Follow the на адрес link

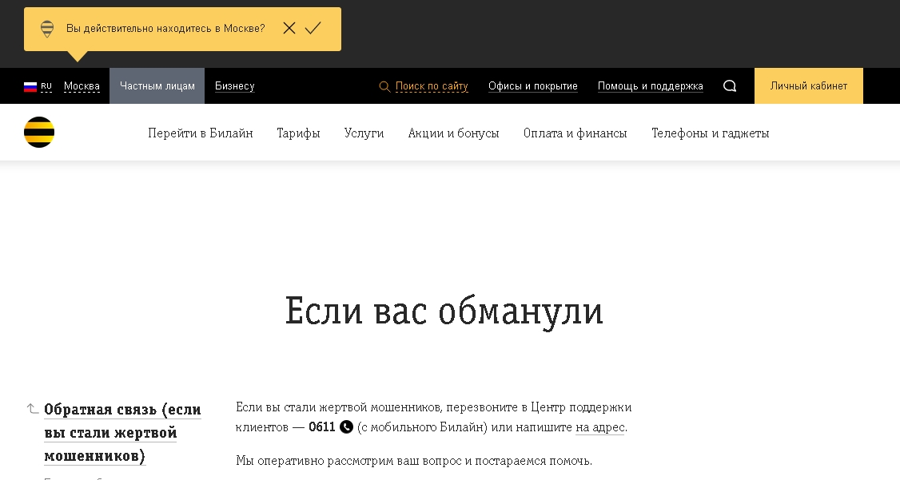[599, 427]
